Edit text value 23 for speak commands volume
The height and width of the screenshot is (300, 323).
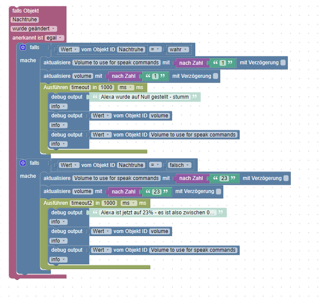pyautogui.click(x=224, y=178)
